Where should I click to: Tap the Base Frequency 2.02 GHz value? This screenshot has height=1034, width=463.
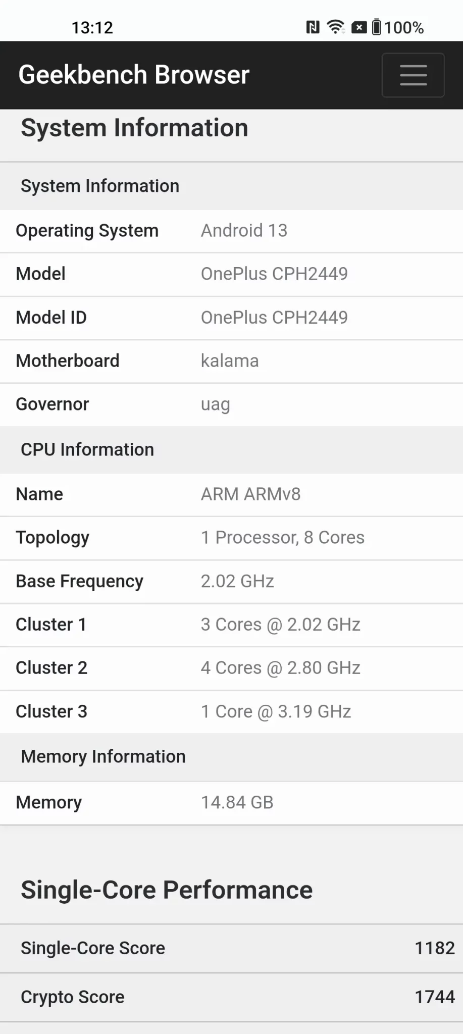click(x=237, y=581)
